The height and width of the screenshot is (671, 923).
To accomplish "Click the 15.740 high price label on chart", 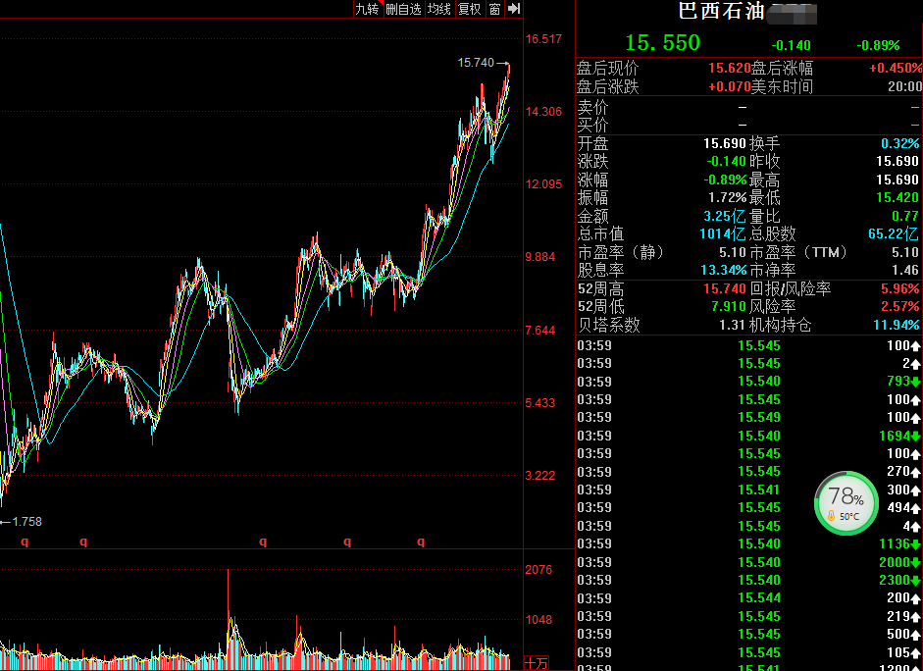I will pyautogui.click(x=476, y=63).
